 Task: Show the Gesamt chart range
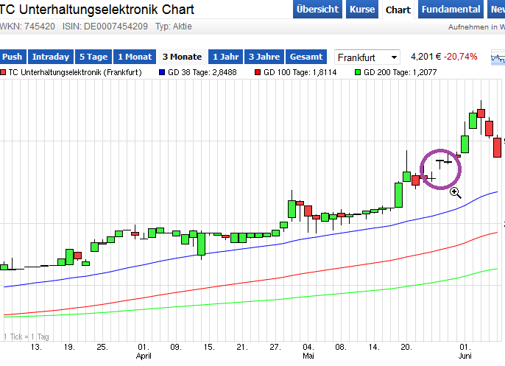306,57
